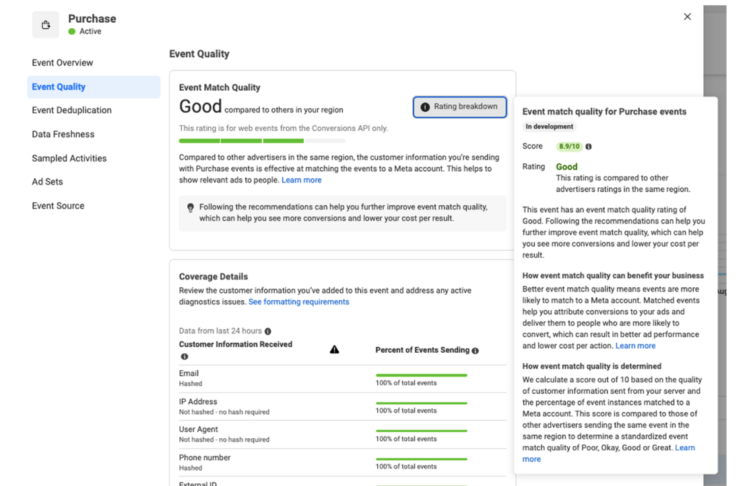
Task: Select Event Quality in the sidebar
Action: [94, 87]
